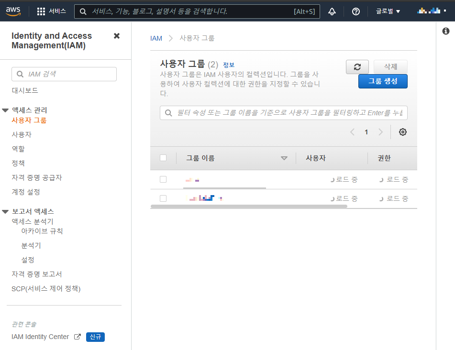
Task: Open 자격 증명 공급자 in sidebar
Action: click(37, 177)
